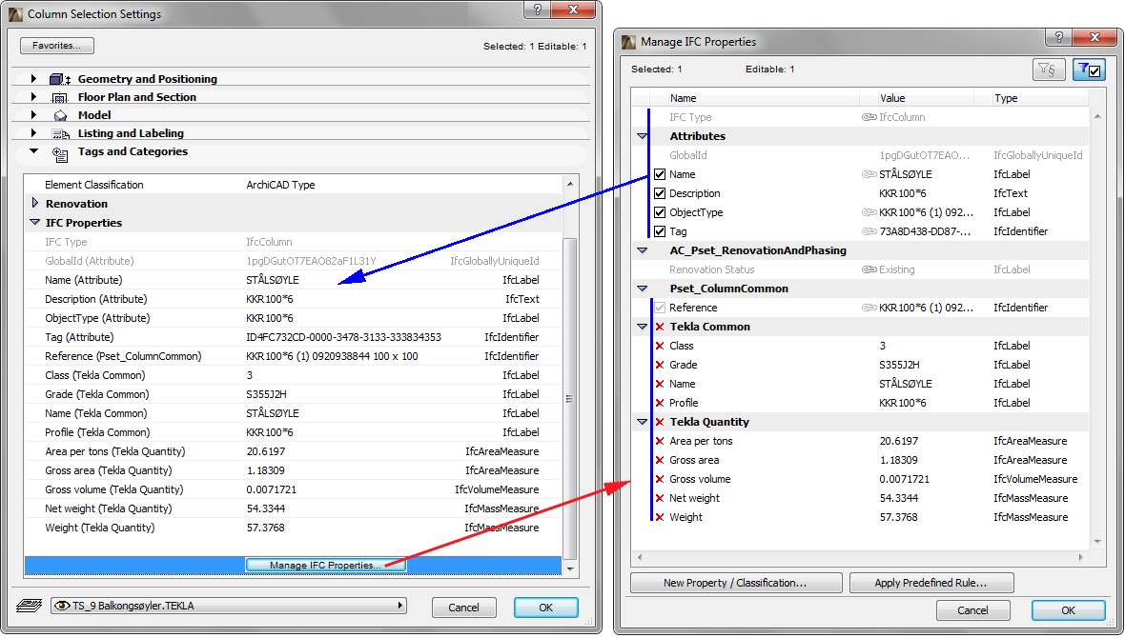Click the red X beside Net weight
Viewport: 1125px width, 638px height.
[x=660, y=498]
